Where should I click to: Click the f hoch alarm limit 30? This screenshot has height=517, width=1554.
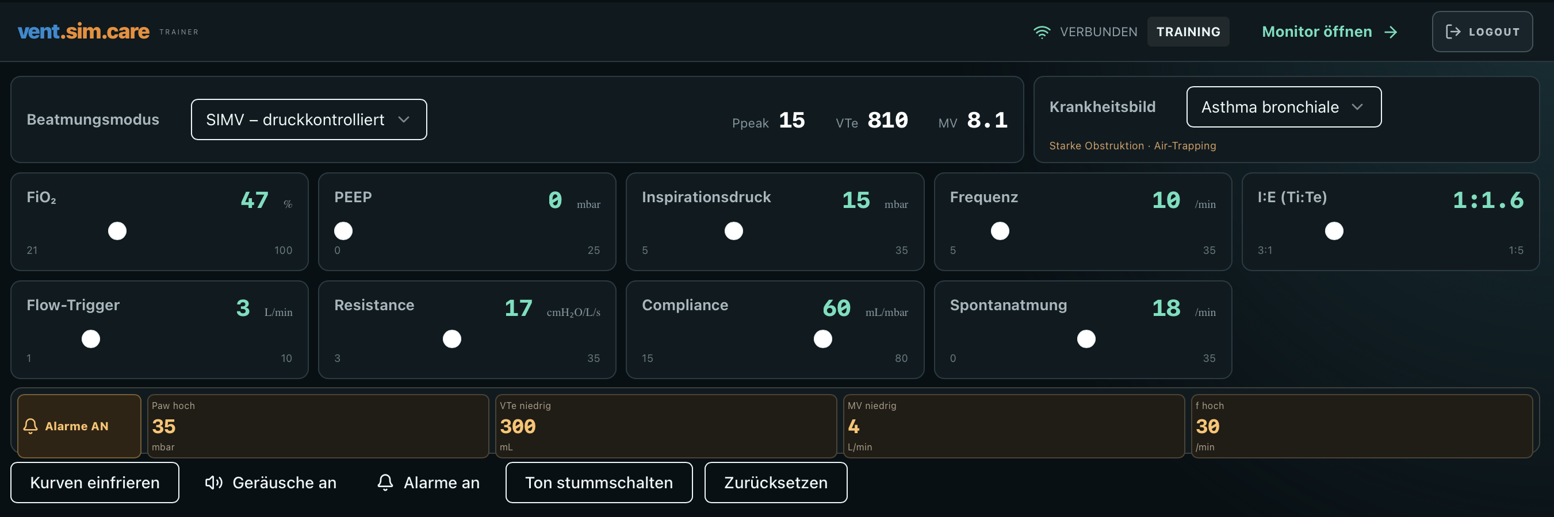pos(1361,426)
